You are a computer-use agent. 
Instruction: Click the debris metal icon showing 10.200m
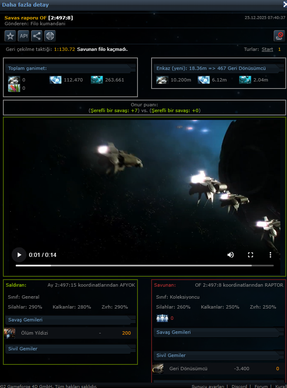tap(162, 80)
